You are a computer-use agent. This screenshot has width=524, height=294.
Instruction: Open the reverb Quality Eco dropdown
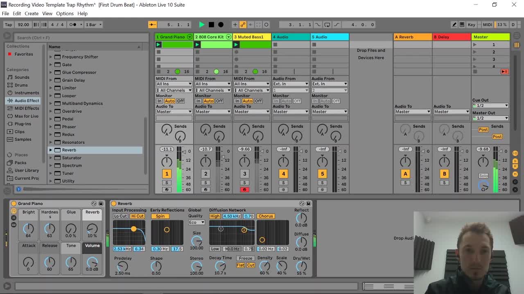[x=196, y=223]
